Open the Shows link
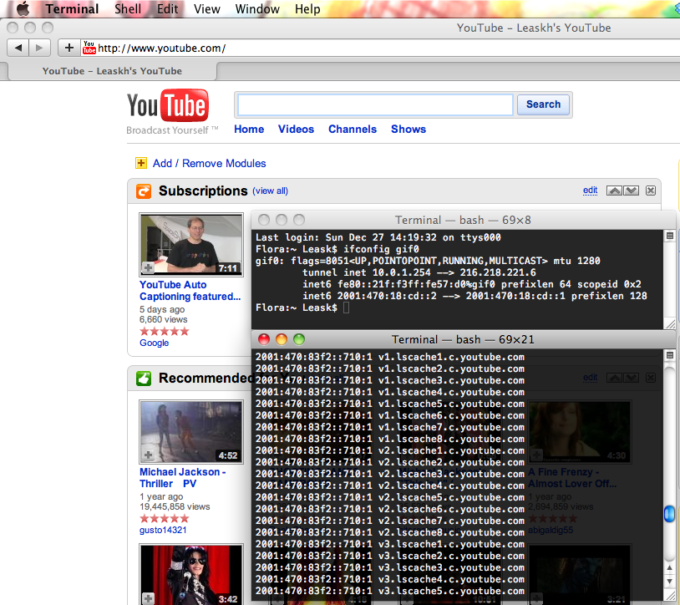The width and height of the screenshot is (680, 605). point(409,130)
